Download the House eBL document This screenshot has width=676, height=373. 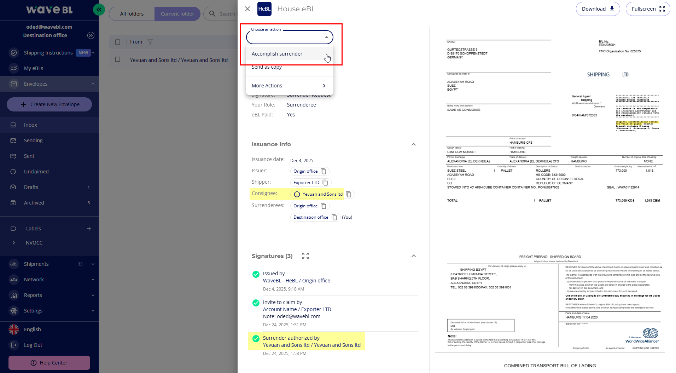coord(598,9)
